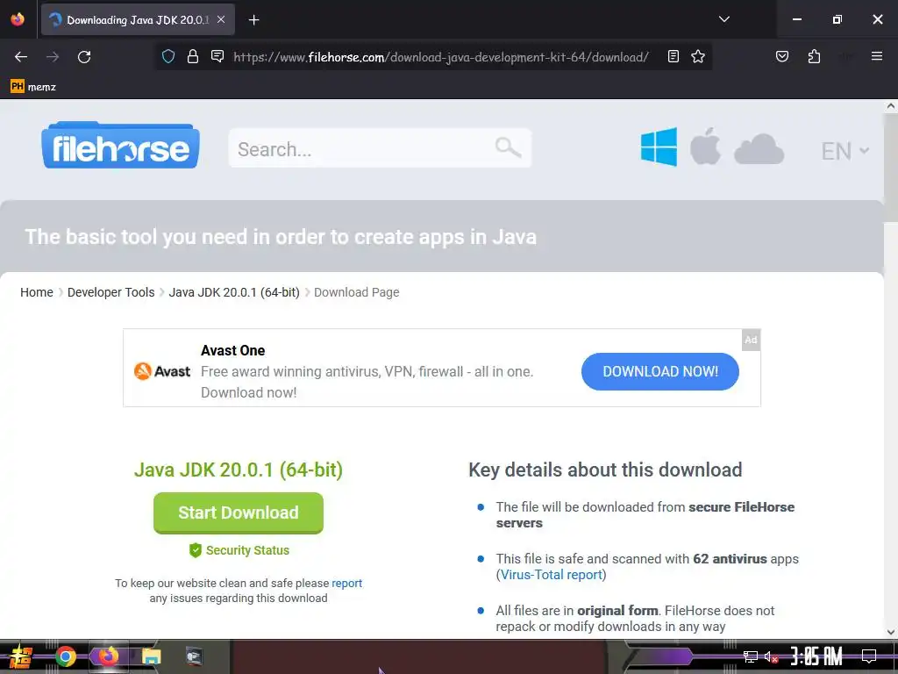The width and height of the screenshot is (898, 674).
Task: Open the Firefox hamburger menu
Action: point(876,56)
